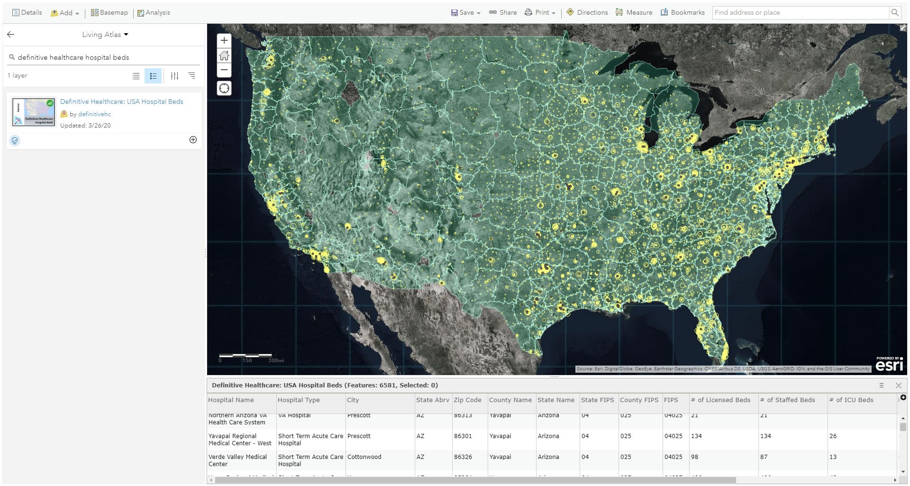910x486 pixels.
Task: Switch results to detailed list view
Action: point(153,76)
